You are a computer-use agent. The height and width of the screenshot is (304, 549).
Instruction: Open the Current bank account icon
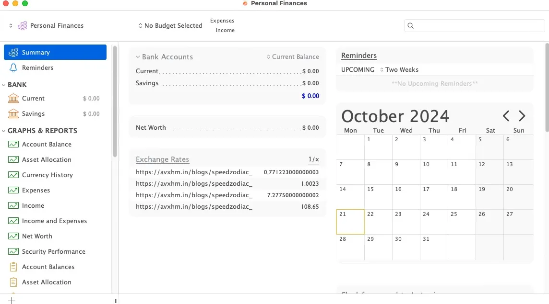[x=13, y=98]
